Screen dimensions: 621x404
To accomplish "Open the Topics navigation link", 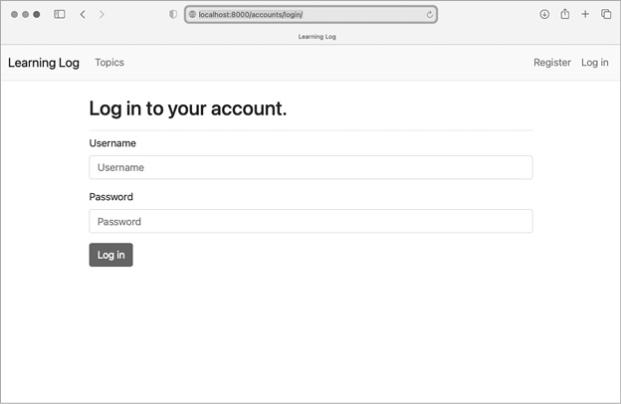I will (x=109, y=63).
